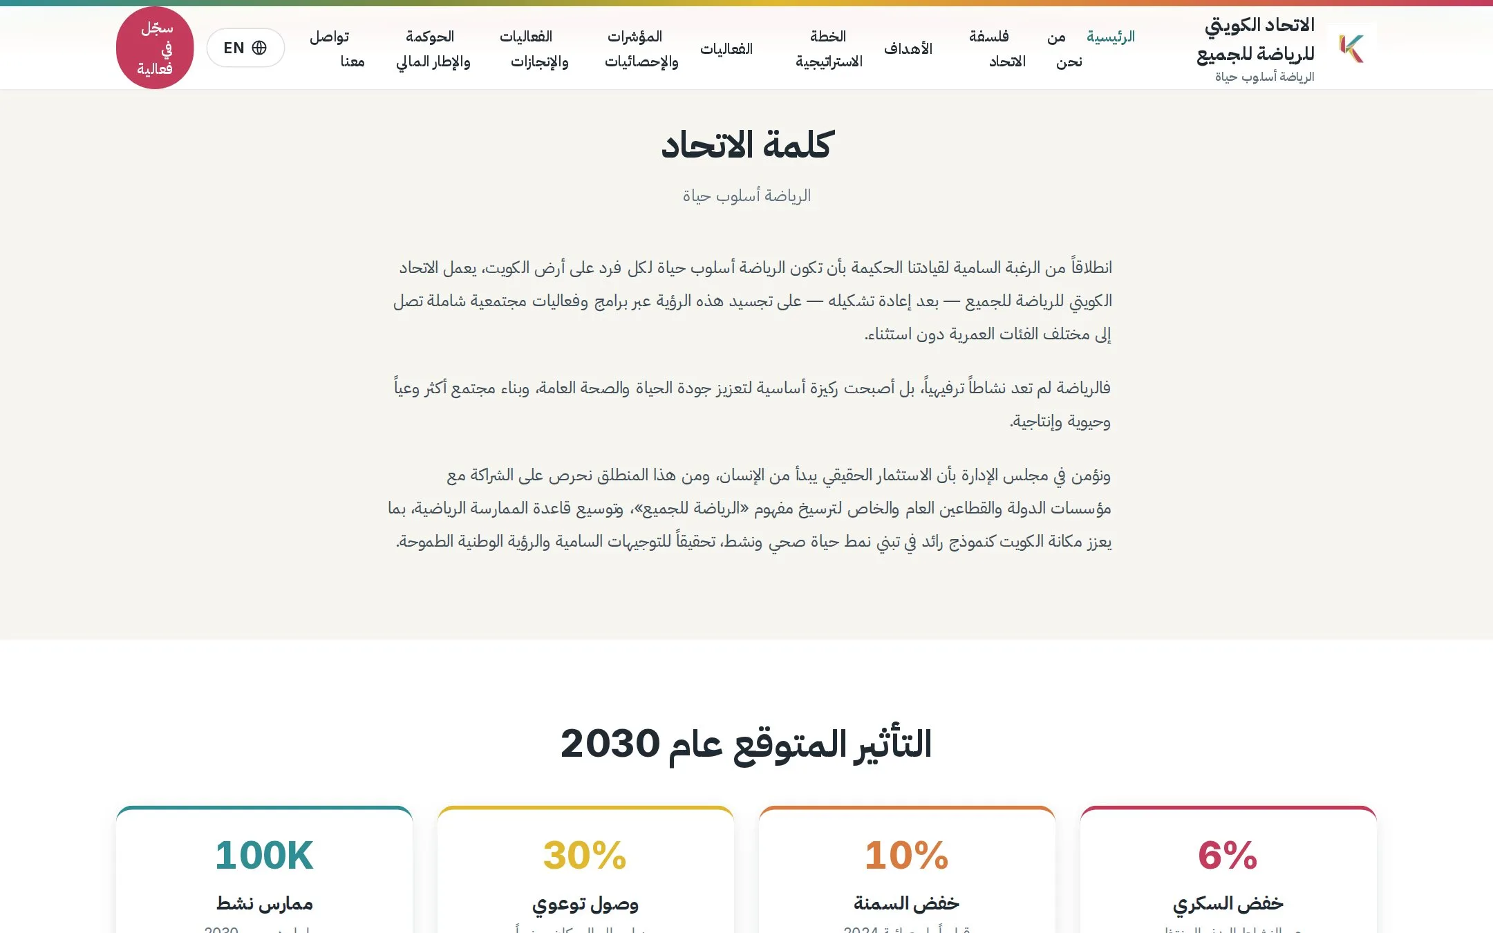Click تواصل معنا in the navbar

[337, 48]
